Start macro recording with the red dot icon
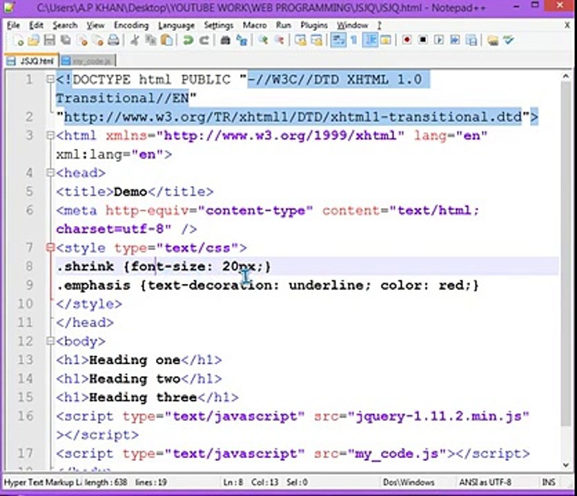The image size is (577, 496). point(407,40)
